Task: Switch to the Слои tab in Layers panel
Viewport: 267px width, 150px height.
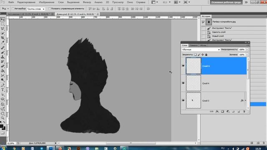Action: point(184,45)
